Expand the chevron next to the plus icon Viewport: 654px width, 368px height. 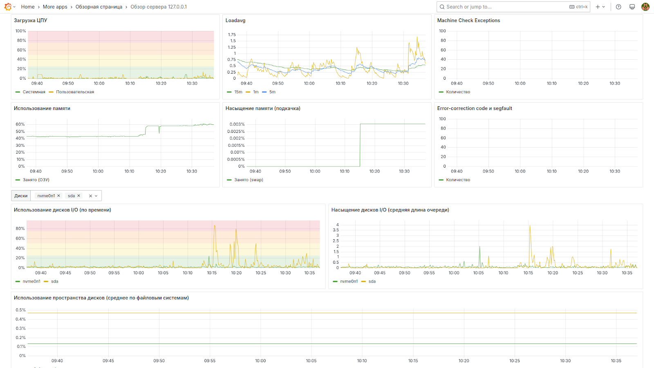click(604, 7)
